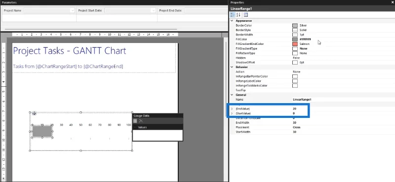Click the BorderStyle Solid preview box

point(295,30)
